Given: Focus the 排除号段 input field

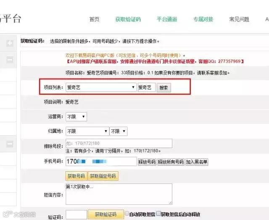Looking at the screenshot, I should 119,143.
